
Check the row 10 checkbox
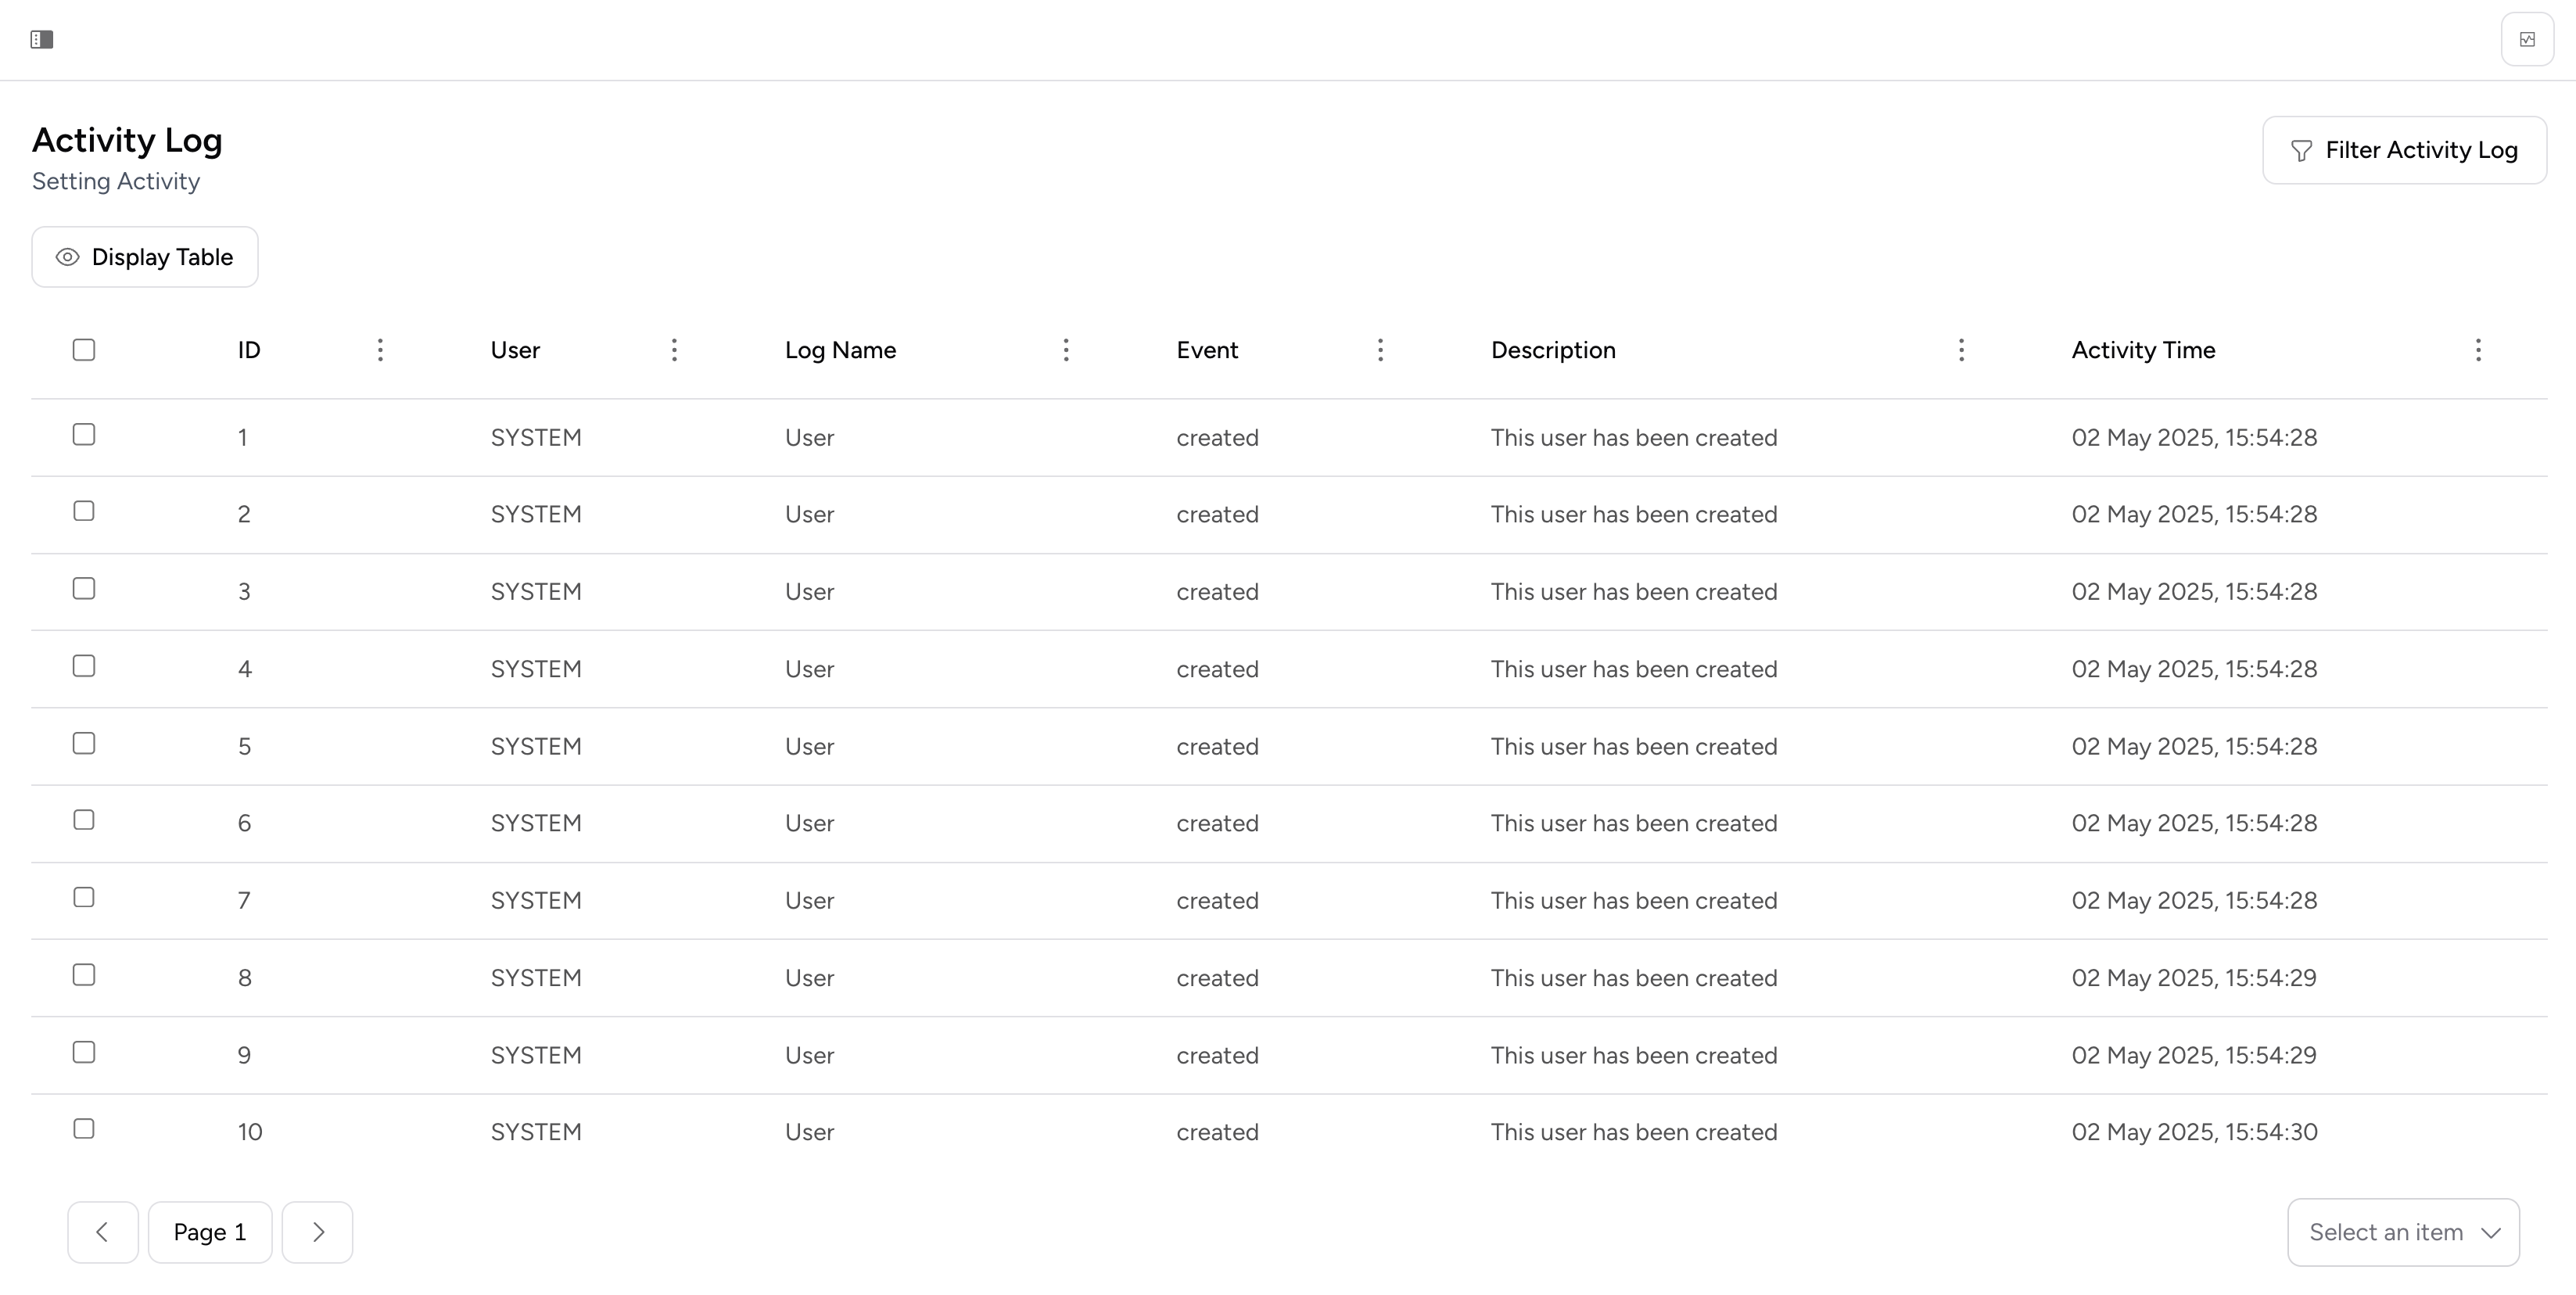click(84, 1129)
